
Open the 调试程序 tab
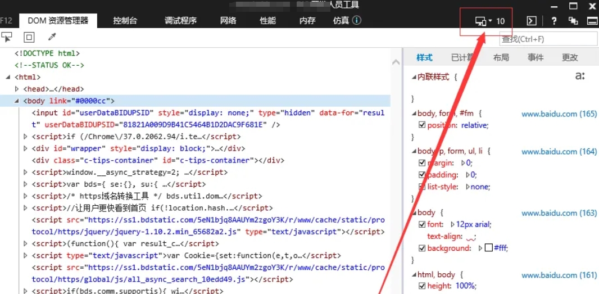(x=181, y=21)
